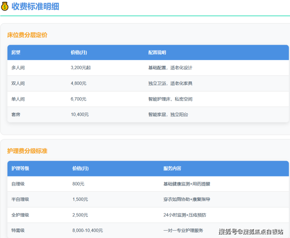290x238 pixels.
Task: Click the 服务内容 column header
Action: pyautogui.click(x=172, y=169)
